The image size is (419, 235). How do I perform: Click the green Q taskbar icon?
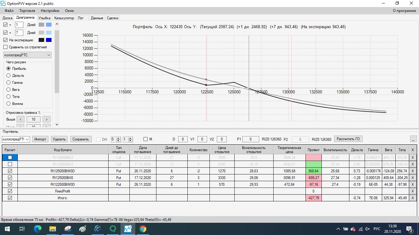113,229
